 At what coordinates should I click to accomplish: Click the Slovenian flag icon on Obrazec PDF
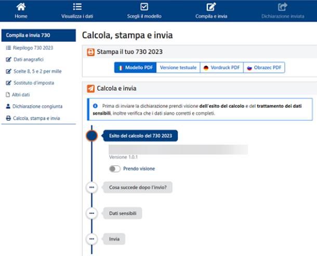pyautogui.click(x=249, y=68)
